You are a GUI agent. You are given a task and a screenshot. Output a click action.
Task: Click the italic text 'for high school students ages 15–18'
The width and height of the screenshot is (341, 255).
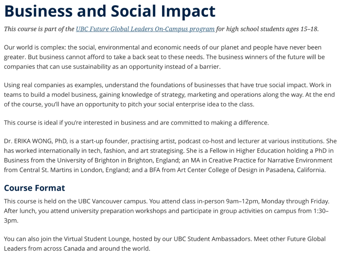tap(267, 29)
